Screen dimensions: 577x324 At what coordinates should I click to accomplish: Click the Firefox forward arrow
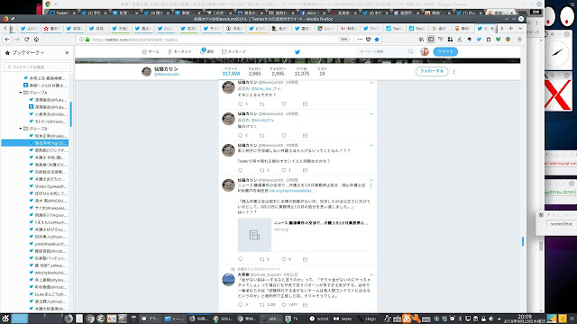[17, 40]
